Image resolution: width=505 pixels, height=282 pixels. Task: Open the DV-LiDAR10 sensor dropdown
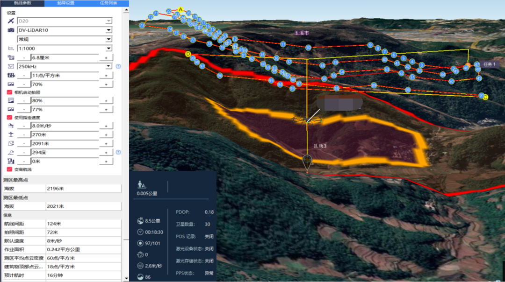pyautogui.click(x=108, y=30)
